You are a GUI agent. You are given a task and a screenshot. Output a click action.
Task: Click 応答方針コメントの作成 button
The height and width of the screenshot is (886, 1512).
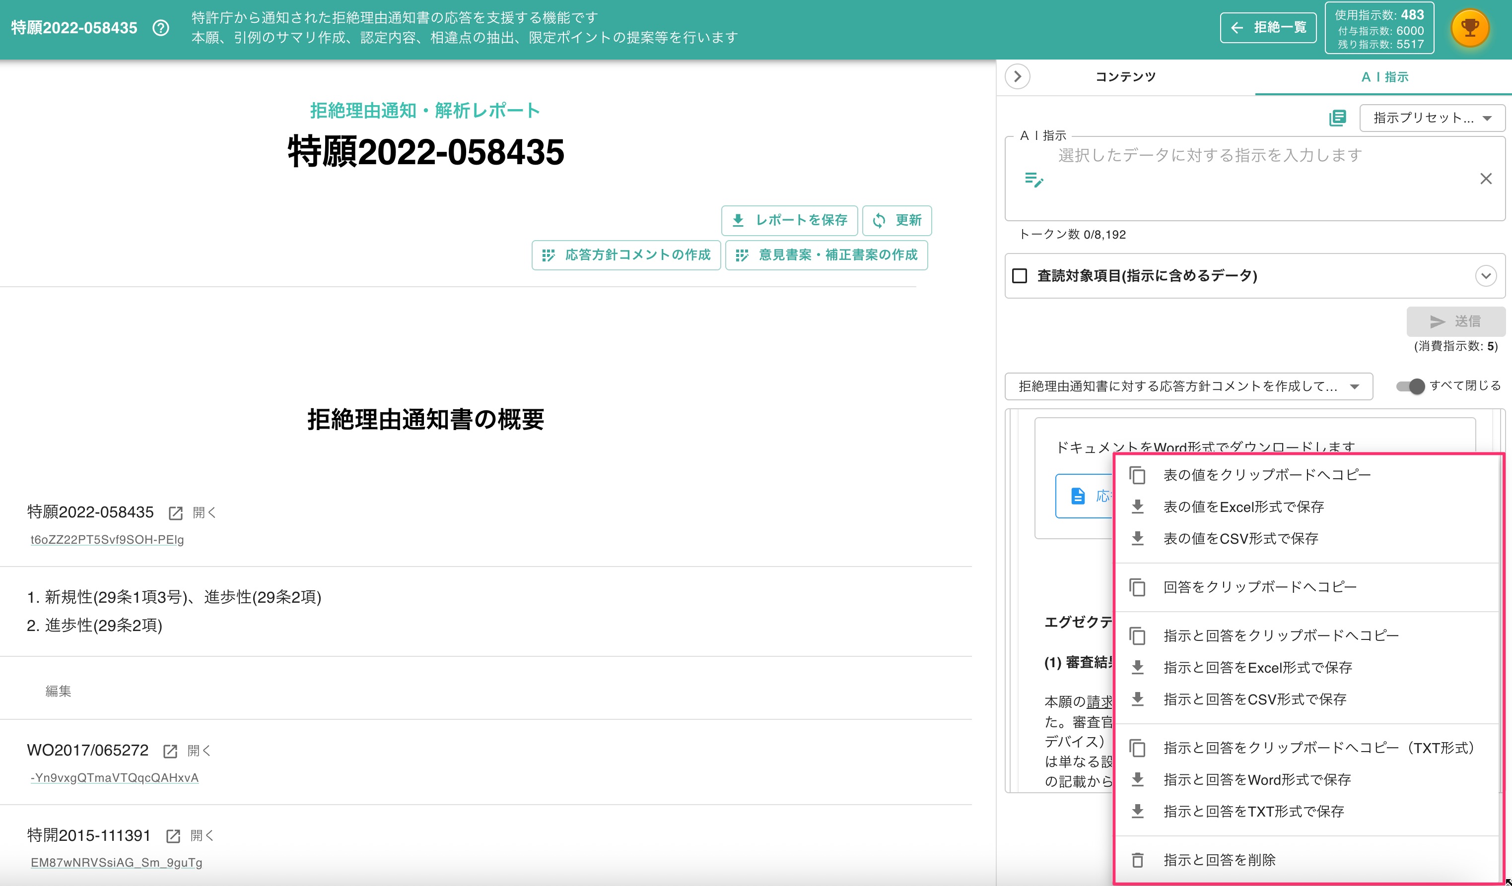pos(626,255)
